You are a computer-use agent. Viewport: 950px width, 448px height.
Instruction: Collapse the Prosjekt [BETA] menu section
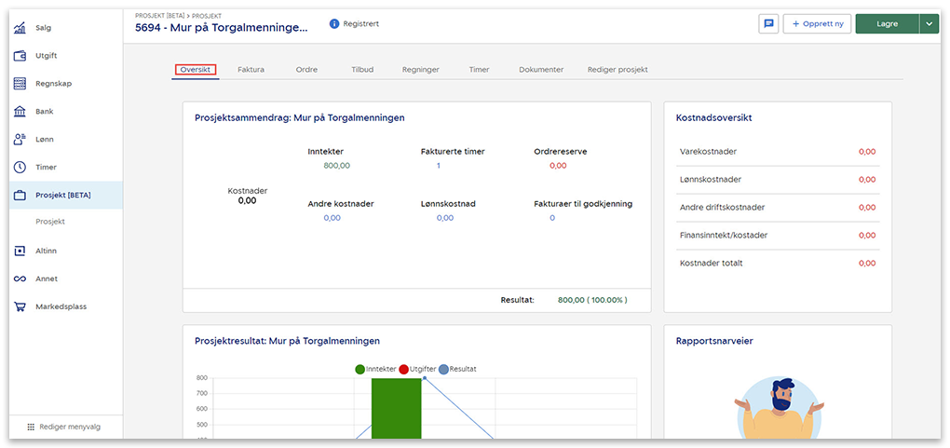point(63,196)
